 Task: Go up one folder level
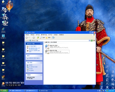[38, 38]
